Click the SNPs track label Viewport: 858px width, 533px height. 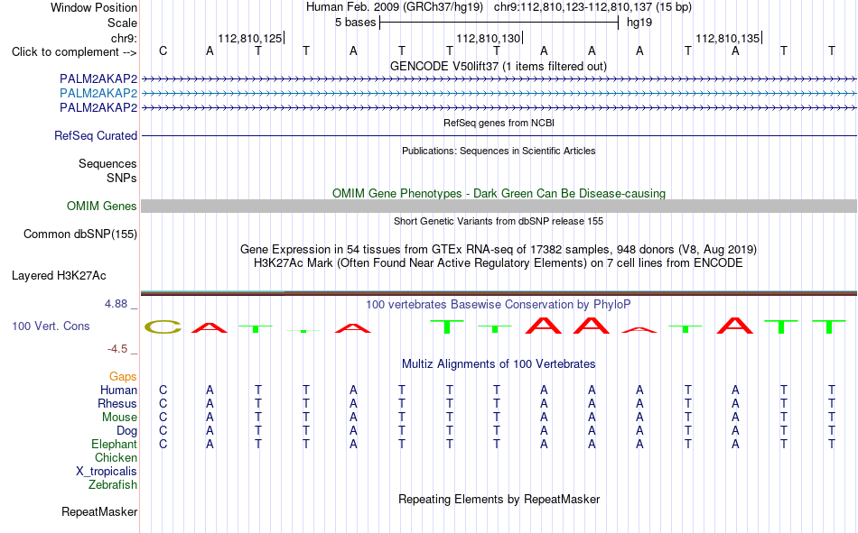click(122, 178)
